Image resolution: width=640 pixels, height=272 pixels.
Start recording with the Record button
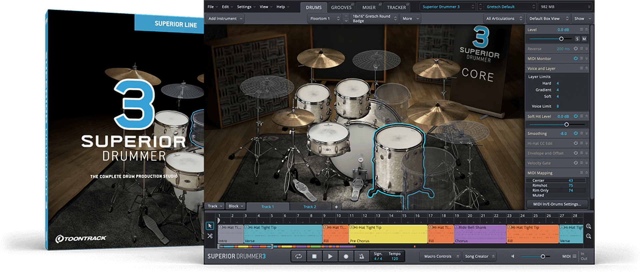click(346, 256)
